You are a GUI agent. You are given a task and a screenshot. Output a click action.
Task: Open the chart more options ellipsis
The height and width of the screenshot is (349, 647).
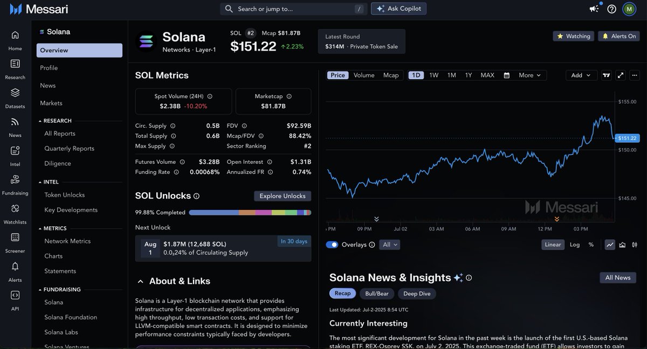(635, 75)
